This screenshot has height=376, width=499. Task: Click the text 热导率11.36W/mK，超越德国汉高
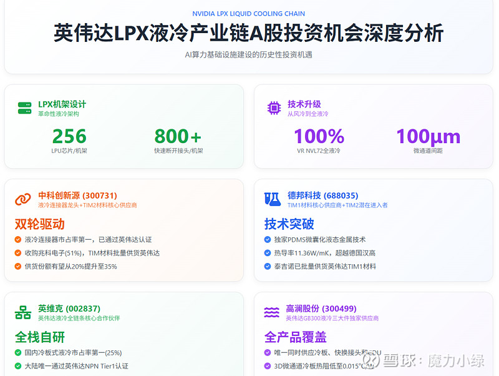(x=325, y=253)
